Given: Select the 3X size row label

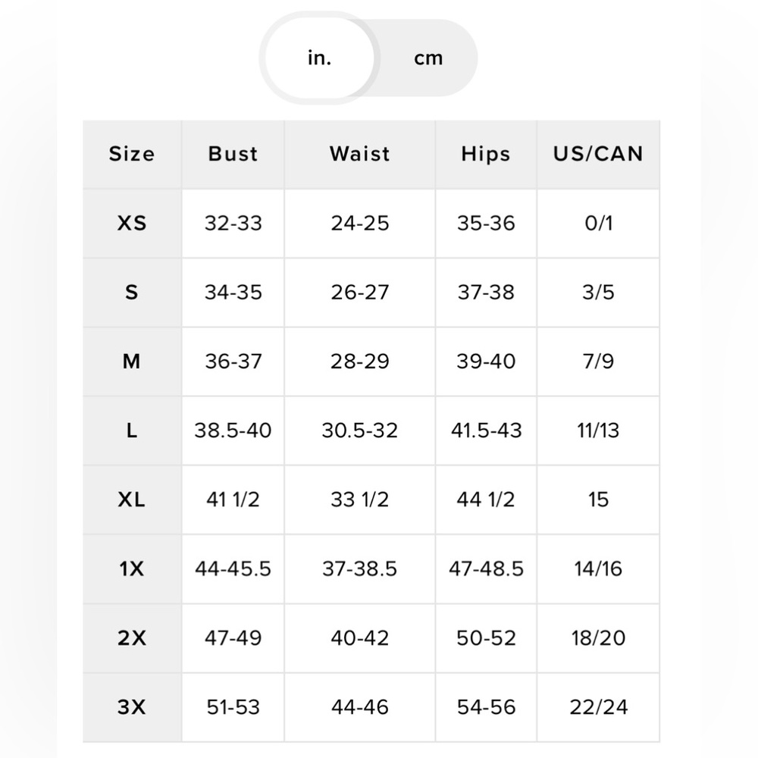Looking at the screenshot, I should [131, 707].
